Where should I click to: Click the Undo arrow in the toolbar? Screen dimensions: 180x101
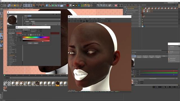point(2,5)
